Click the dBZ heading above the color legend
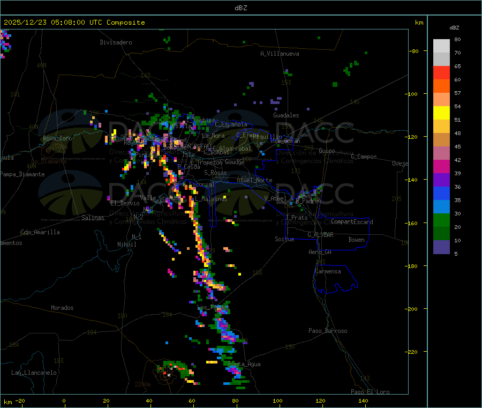The height and width of the screenshot is (408, 482). click(x=454, y=28)
